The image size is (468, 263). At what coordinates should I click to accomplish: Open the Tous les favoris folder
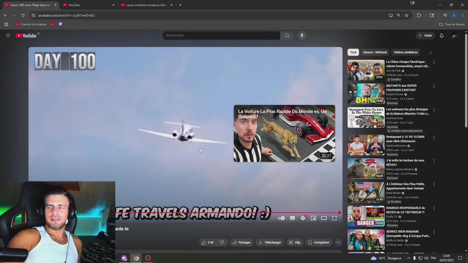[452, 24]
